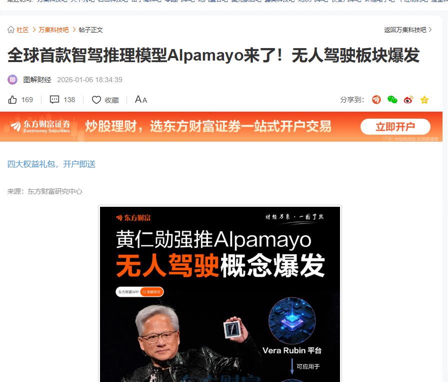This screenshot has width=448, height=382.
Task: Click the chevron after 返回万集科技吧
Action: point(430,30)
